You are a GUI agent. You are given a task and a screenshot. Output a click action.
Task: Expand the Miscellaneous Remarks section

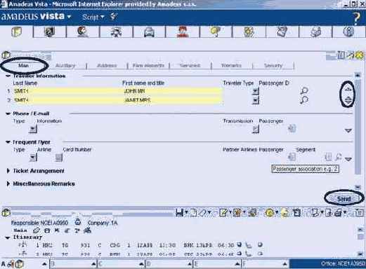(x=8, y=184)
